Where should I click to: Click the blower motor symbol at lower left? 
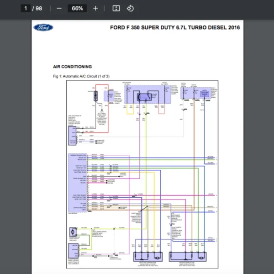73,232
